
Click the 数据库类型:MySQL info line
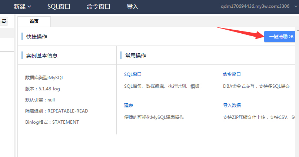coord(44,78)
